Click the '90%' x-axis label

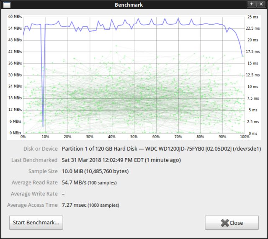pyautogui.click(x=222, y=137)
